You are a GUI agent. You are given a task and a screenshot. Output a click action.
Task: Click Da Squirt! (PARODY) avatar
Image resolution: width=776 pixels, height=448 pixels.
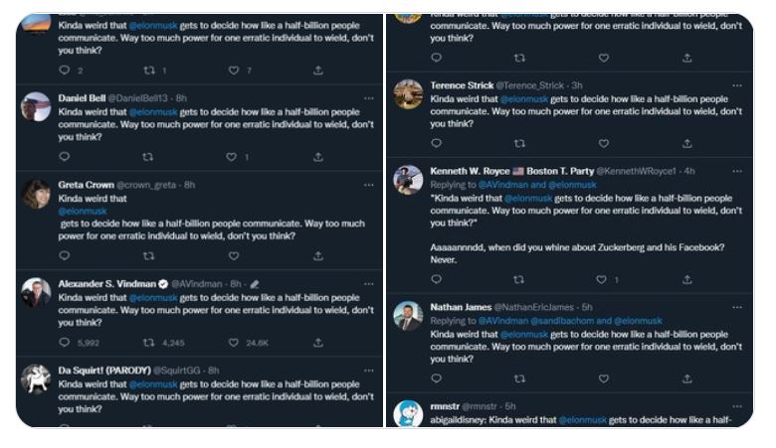coord(37,379)
